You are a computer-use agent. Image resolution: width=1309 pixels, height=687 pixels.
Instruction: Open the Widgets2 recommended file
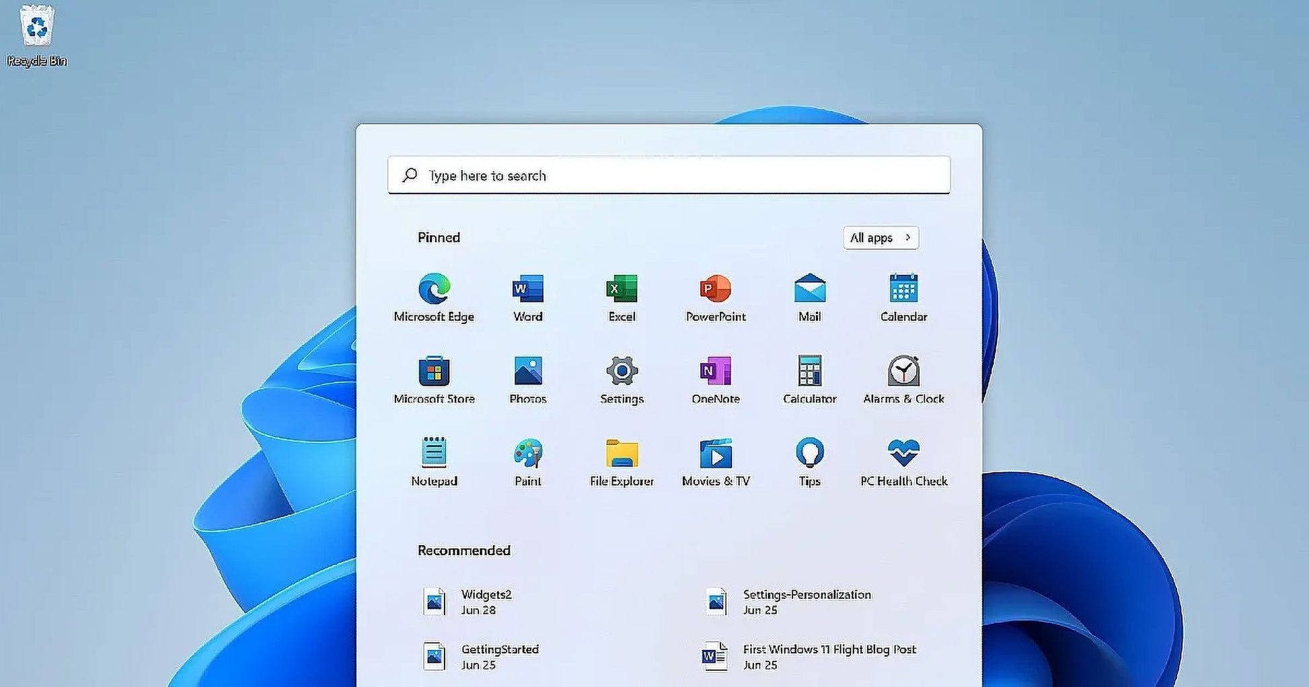467,602
